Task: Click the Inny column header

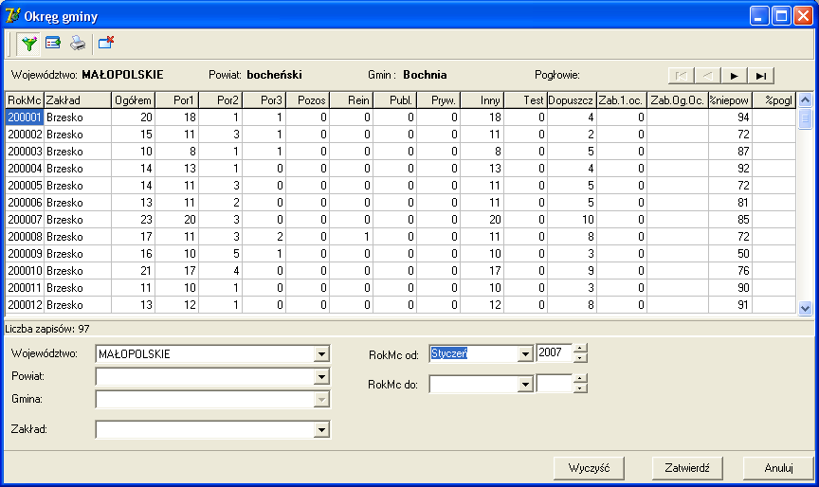Action: (x=482, y=100)
